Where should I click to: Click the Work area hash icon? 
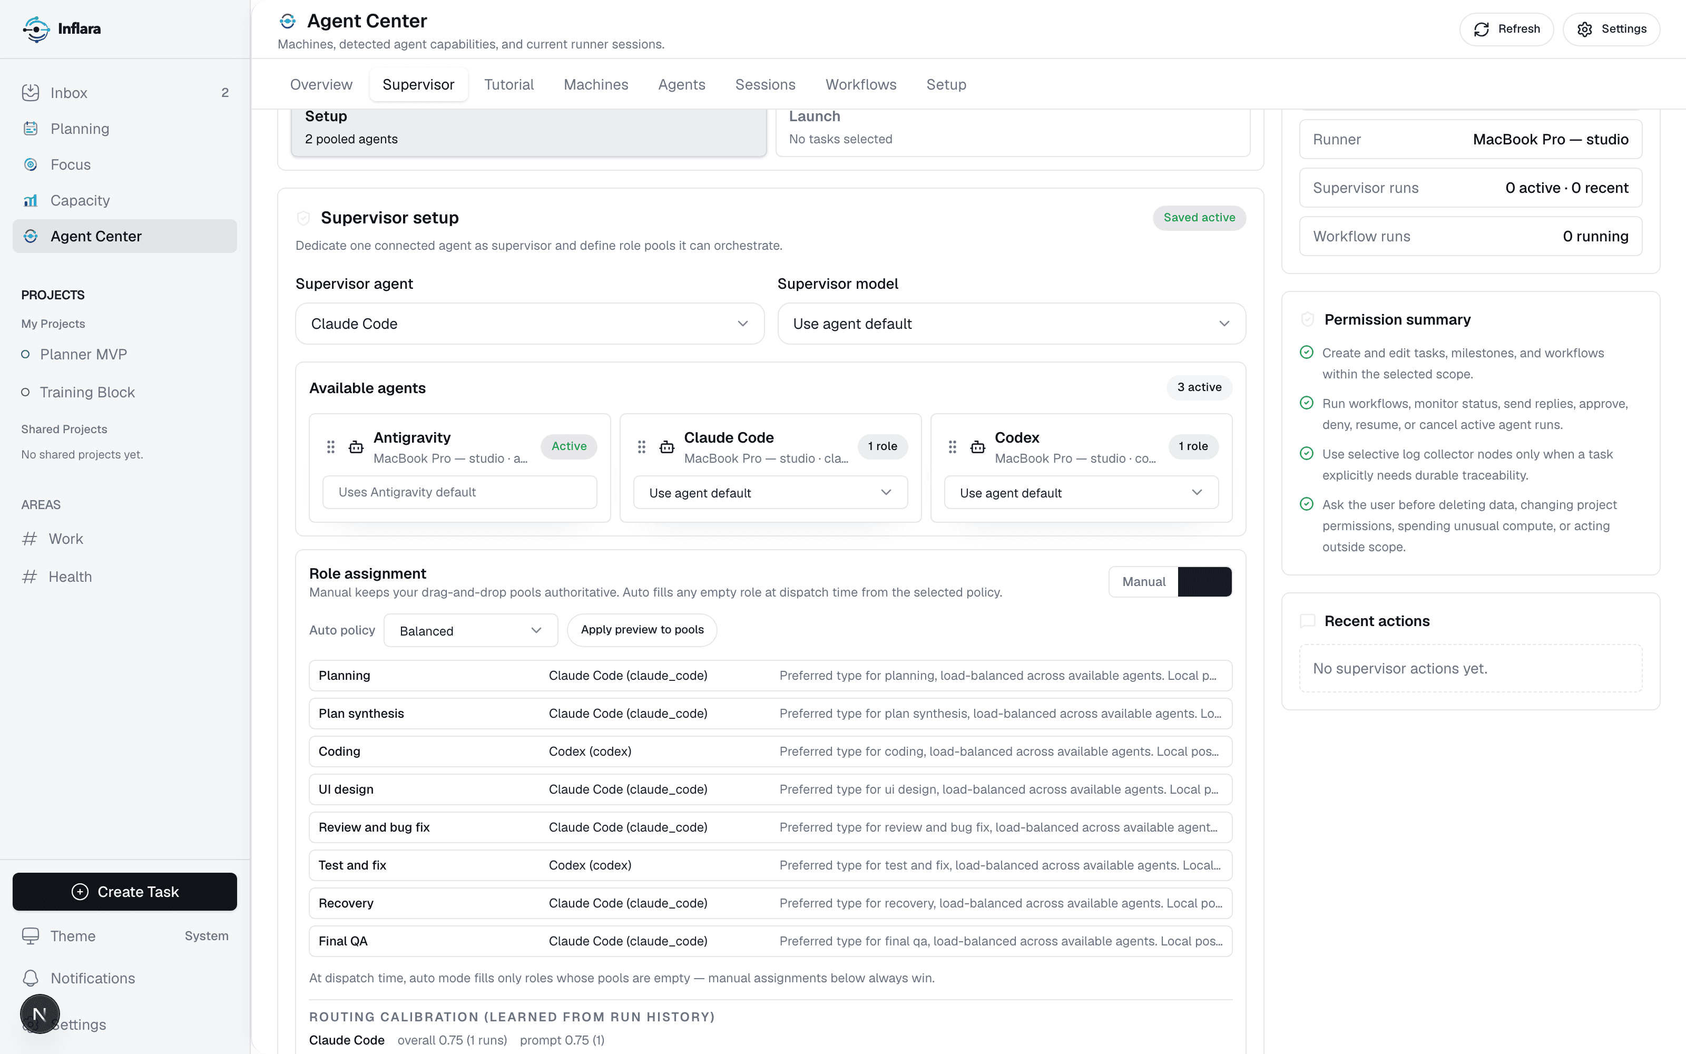tap(30, 539)
